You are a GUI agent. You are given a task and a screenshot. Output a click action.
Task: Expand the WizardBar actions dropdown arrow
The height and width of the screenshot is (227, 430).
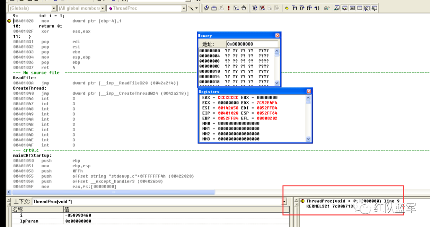click(x=197, y=8)
